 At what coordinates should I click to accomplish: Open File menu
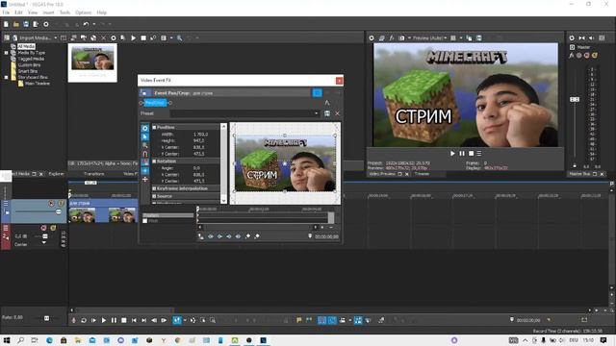(x=7, y=12)
